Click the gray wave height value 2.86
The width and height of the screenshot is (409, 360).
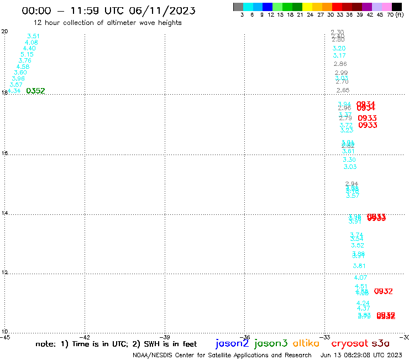(340, 64)
